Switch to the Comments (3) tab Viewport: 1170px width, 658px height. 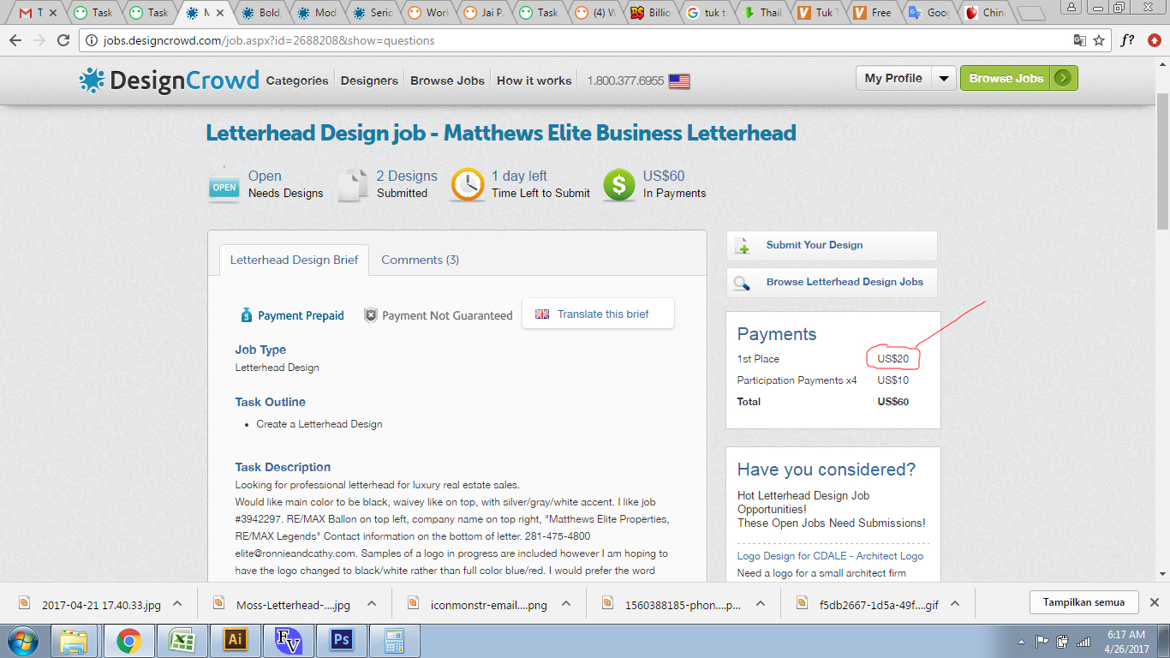tap(421, 260)
